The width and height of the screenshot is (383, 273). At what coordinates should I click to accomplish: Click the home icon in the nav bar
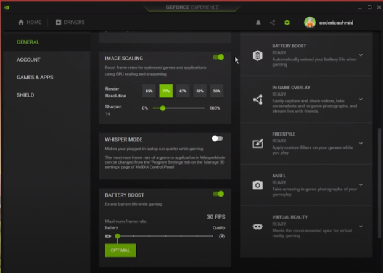click(21, 22)
